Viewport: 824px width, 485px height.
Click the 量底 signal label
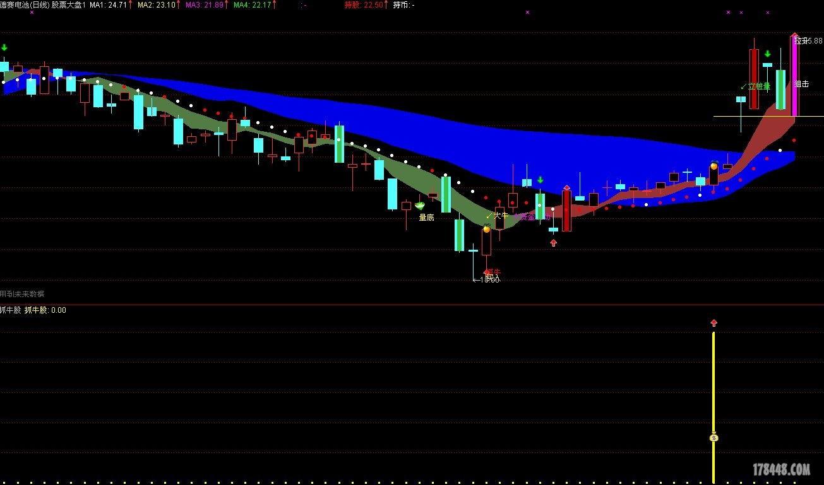coord(426,218)
